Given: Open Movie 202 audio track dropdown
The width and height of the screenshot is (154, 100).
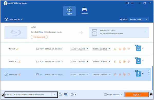Looking at the screenshot, I should 80,62.
